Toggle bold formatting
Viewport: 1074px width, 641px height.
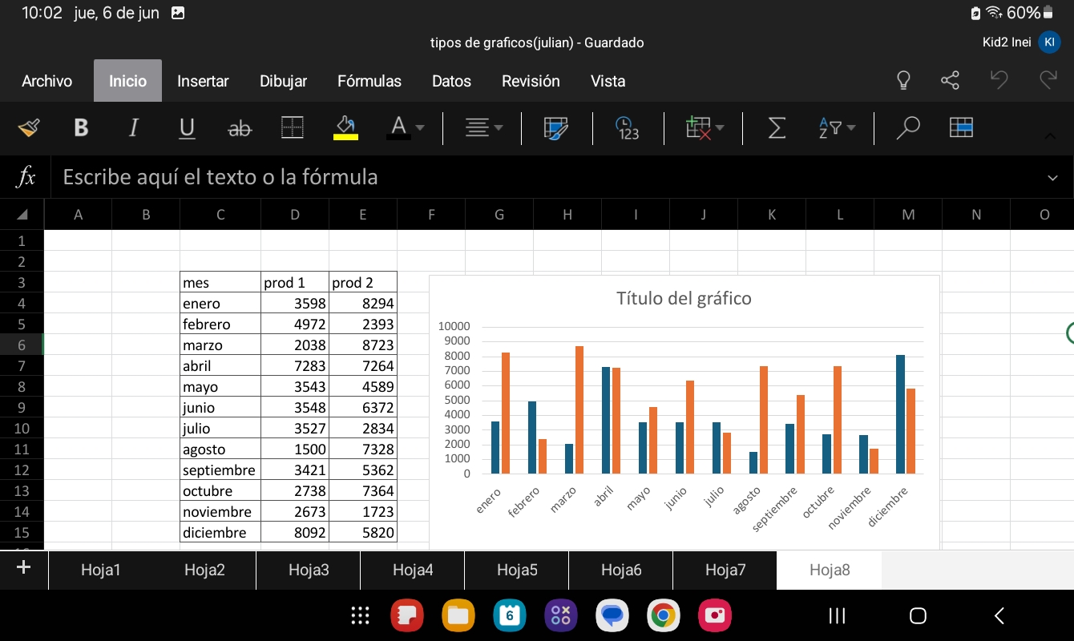click(x=81, y=127)
